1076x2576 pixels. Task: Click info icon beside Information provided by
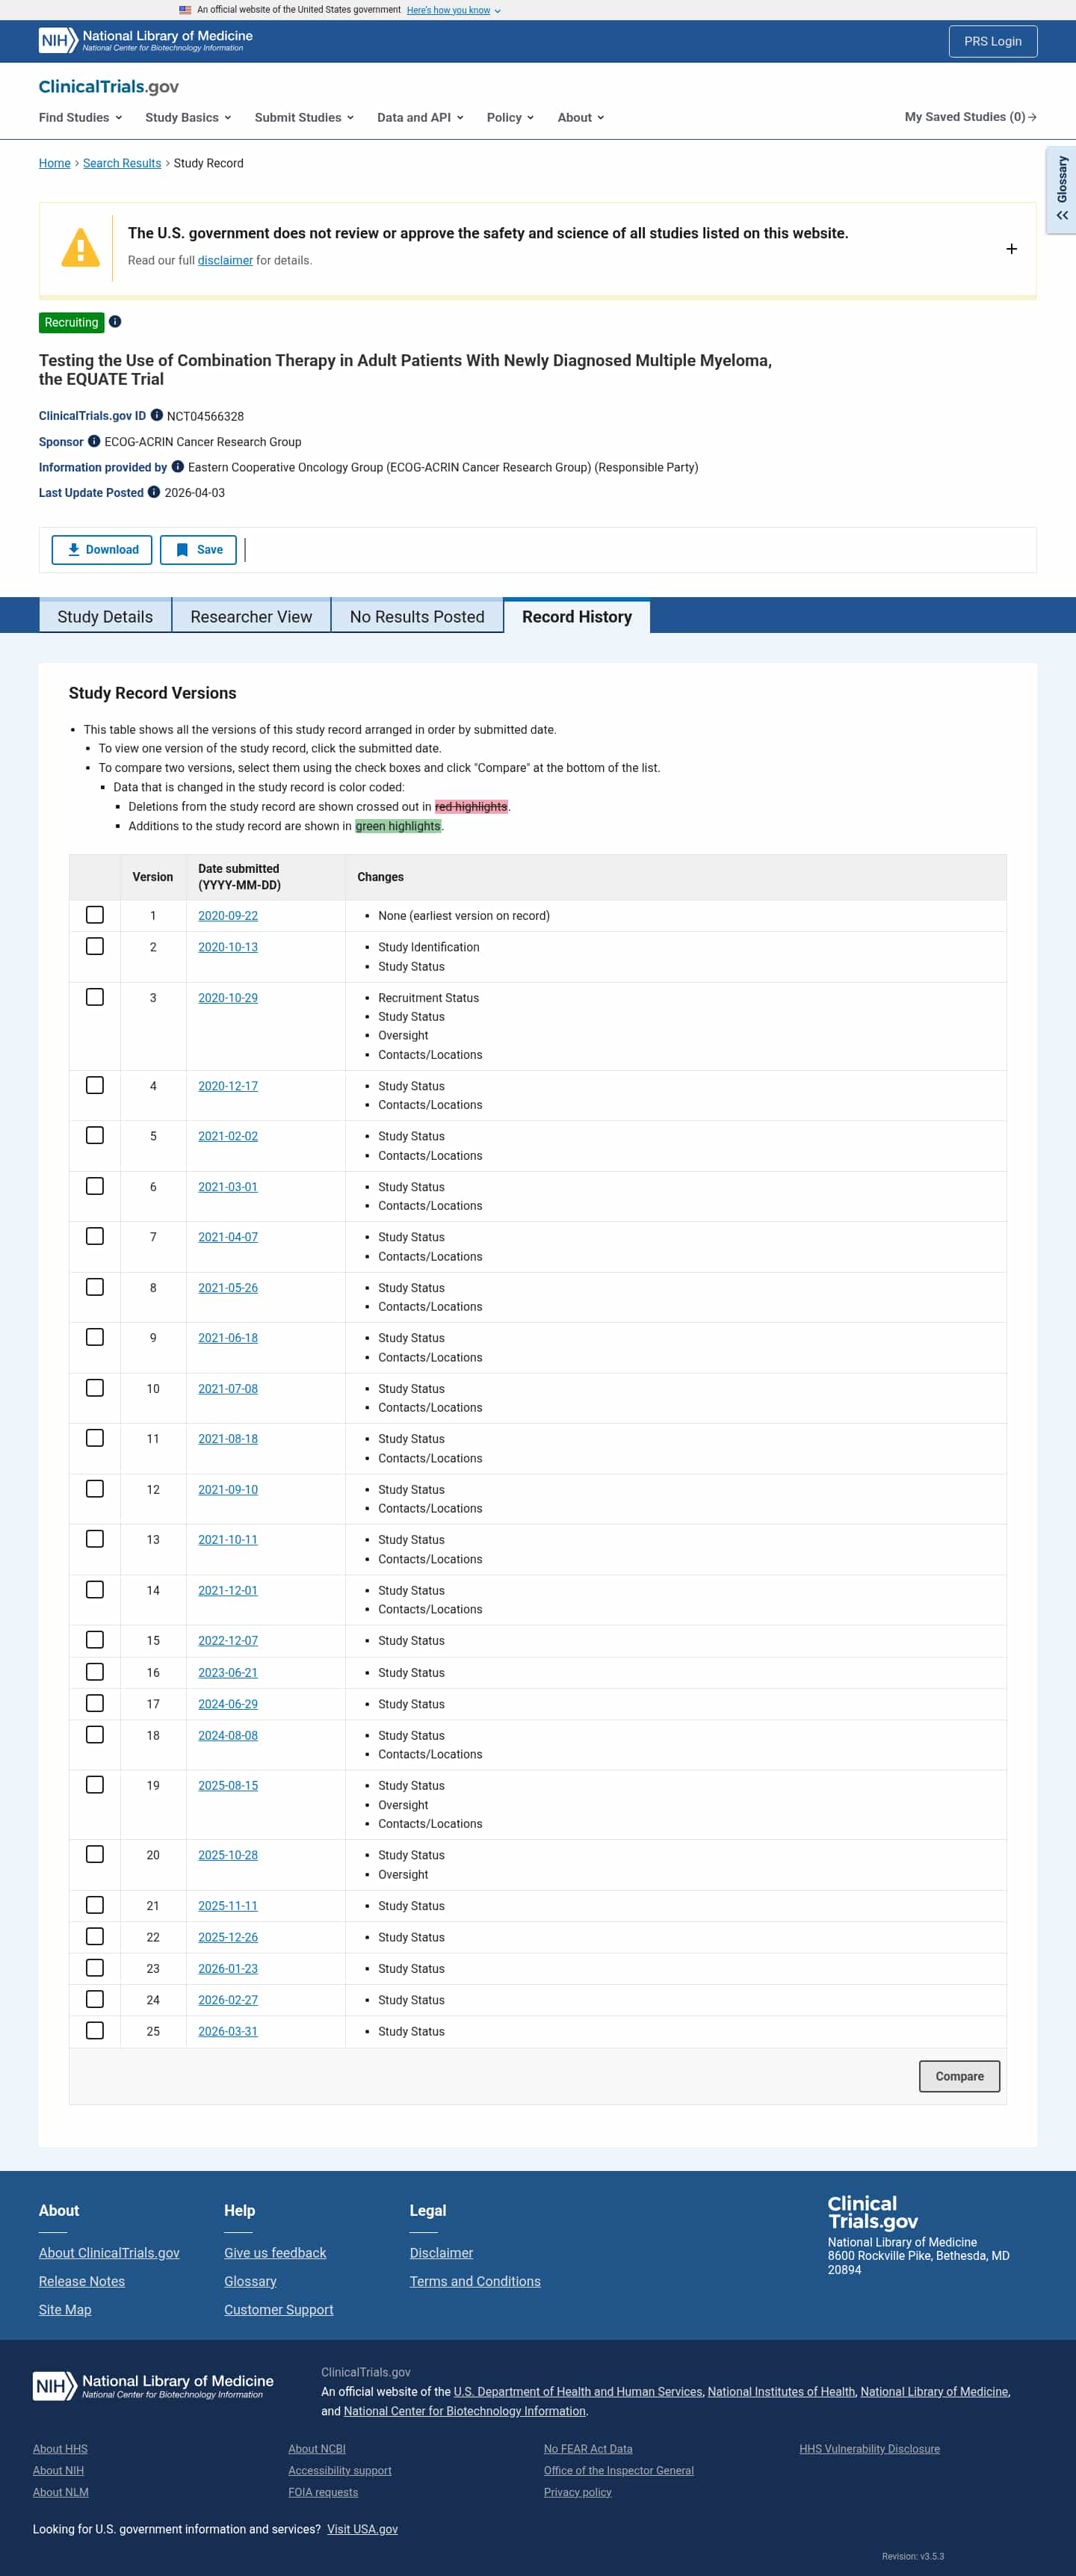[x=178, y=467]
